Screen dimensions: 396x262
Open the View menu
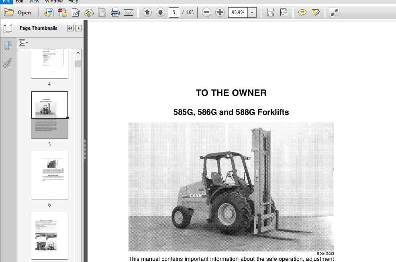35,1
